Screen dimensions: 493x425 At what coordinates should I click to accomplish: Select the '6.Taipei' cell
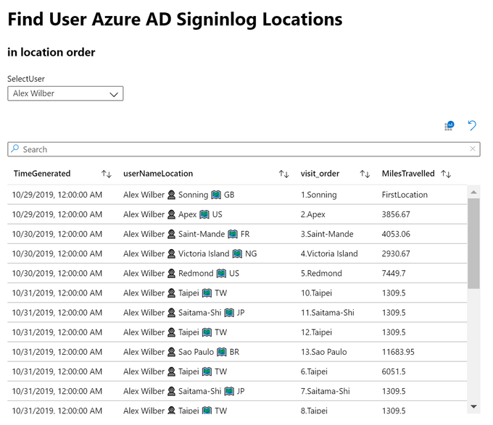click(x=314, y=371)
